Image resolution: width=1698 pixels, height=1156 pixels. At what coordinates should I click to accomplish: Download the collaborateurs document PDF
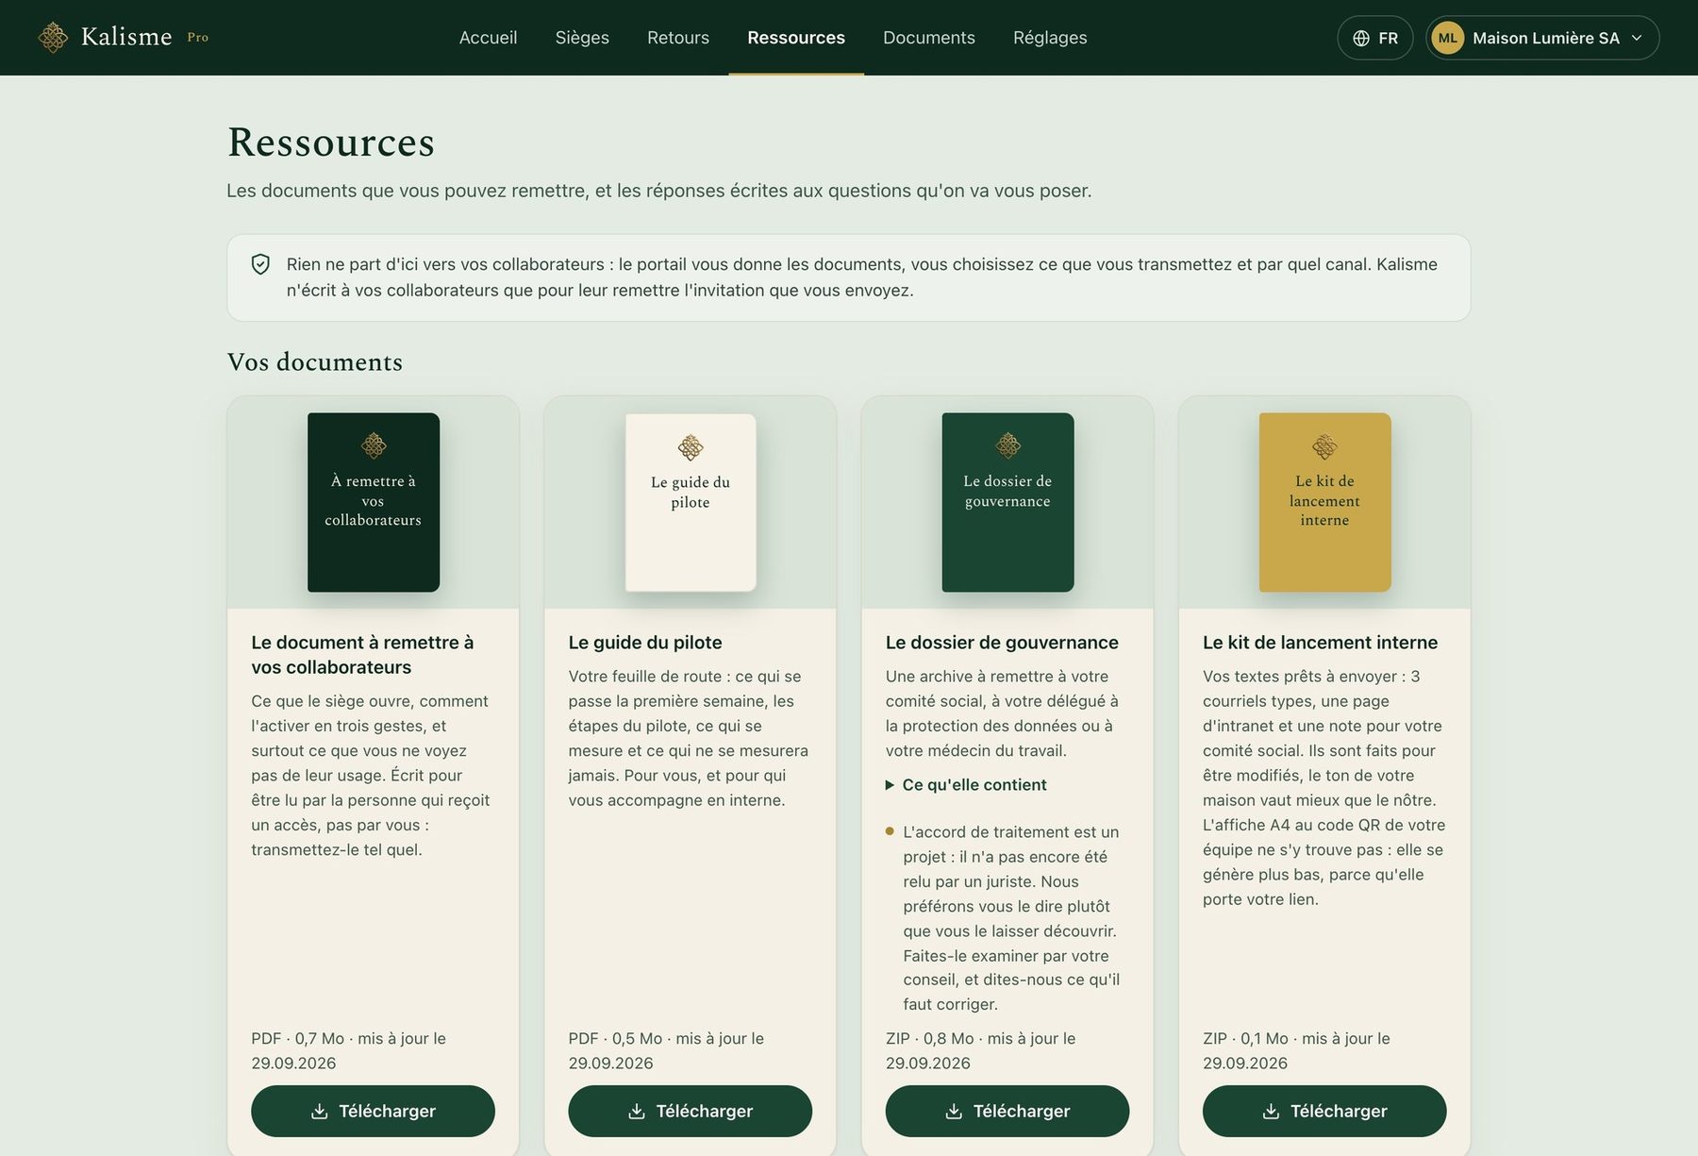point(373,1111)
